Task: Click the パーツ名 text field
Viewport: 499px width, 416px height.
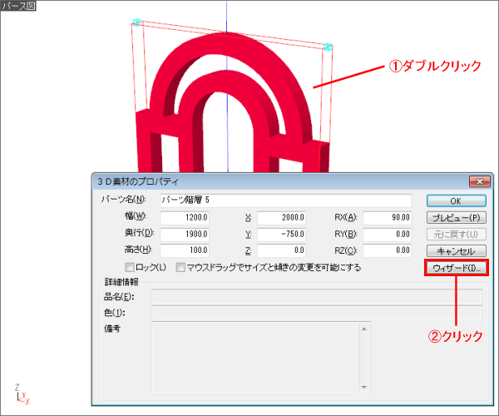Action: click(284, 201)
